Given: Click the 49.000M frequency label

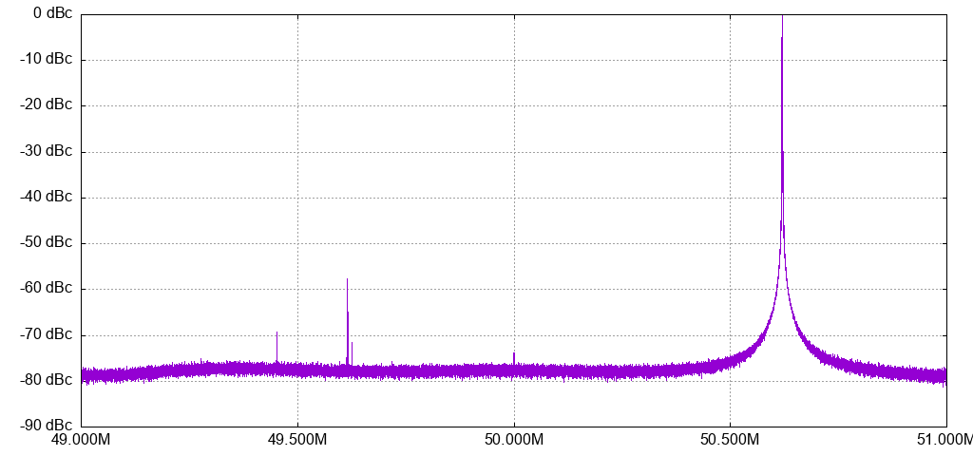Looking at the screenshot, I should 82,441.
